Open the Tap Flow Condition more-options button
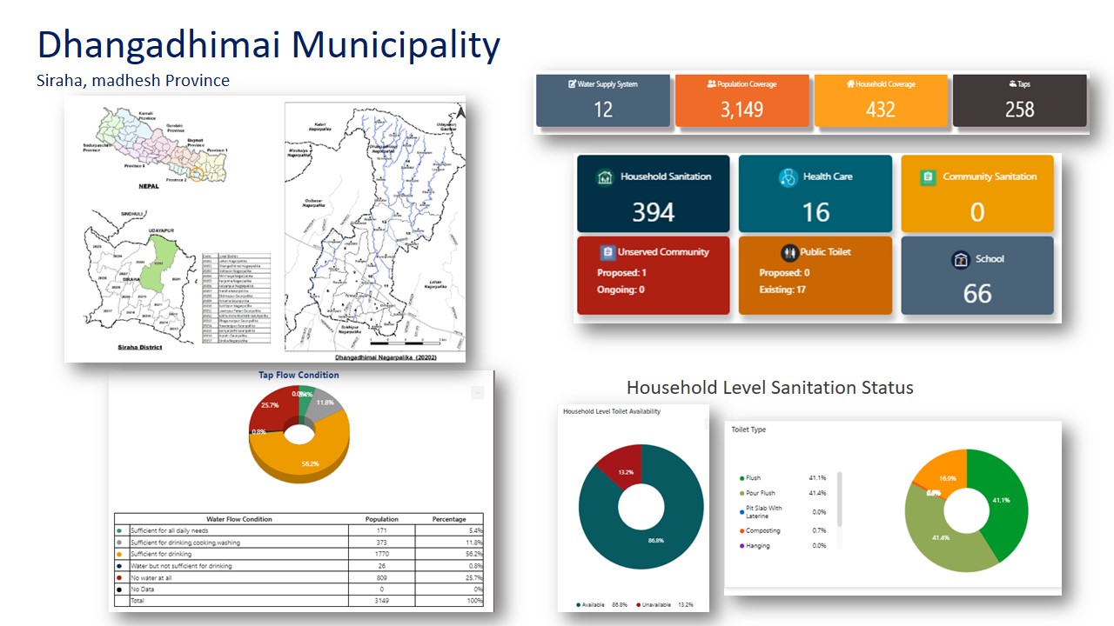This screenshot has height=626, width=1114. tap(477, 393)
